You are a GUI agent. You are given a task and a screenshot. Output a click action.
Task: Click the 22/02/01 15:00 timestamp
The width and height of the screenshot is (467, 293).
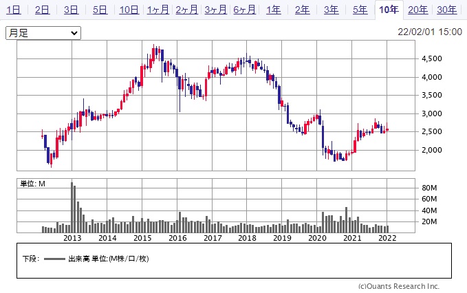click(x=430, y=32)
